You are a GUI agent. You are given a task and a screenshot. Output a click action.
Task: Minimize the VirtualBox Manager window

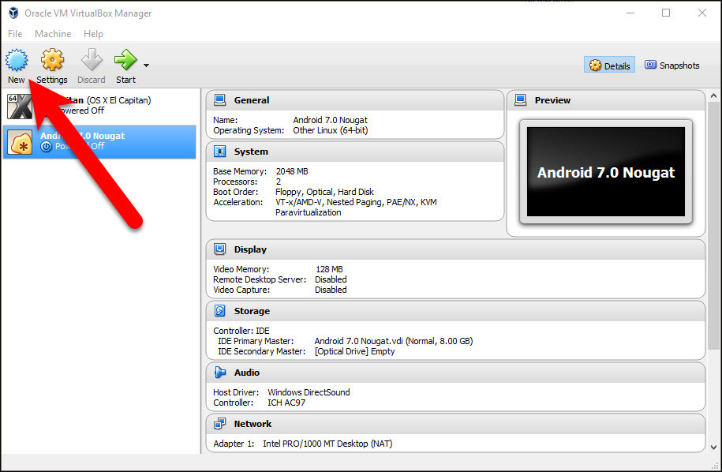[x=630, y=13]
